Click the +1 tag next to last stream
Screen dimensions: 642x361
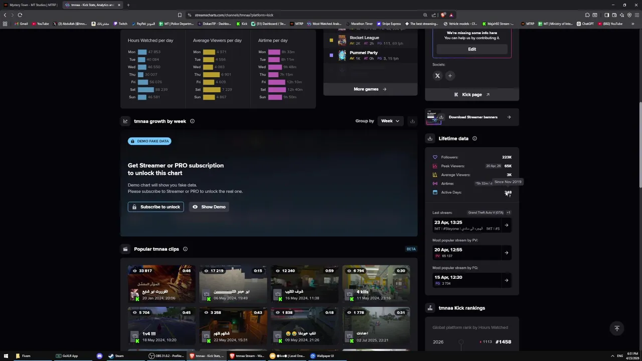(508, 213)
